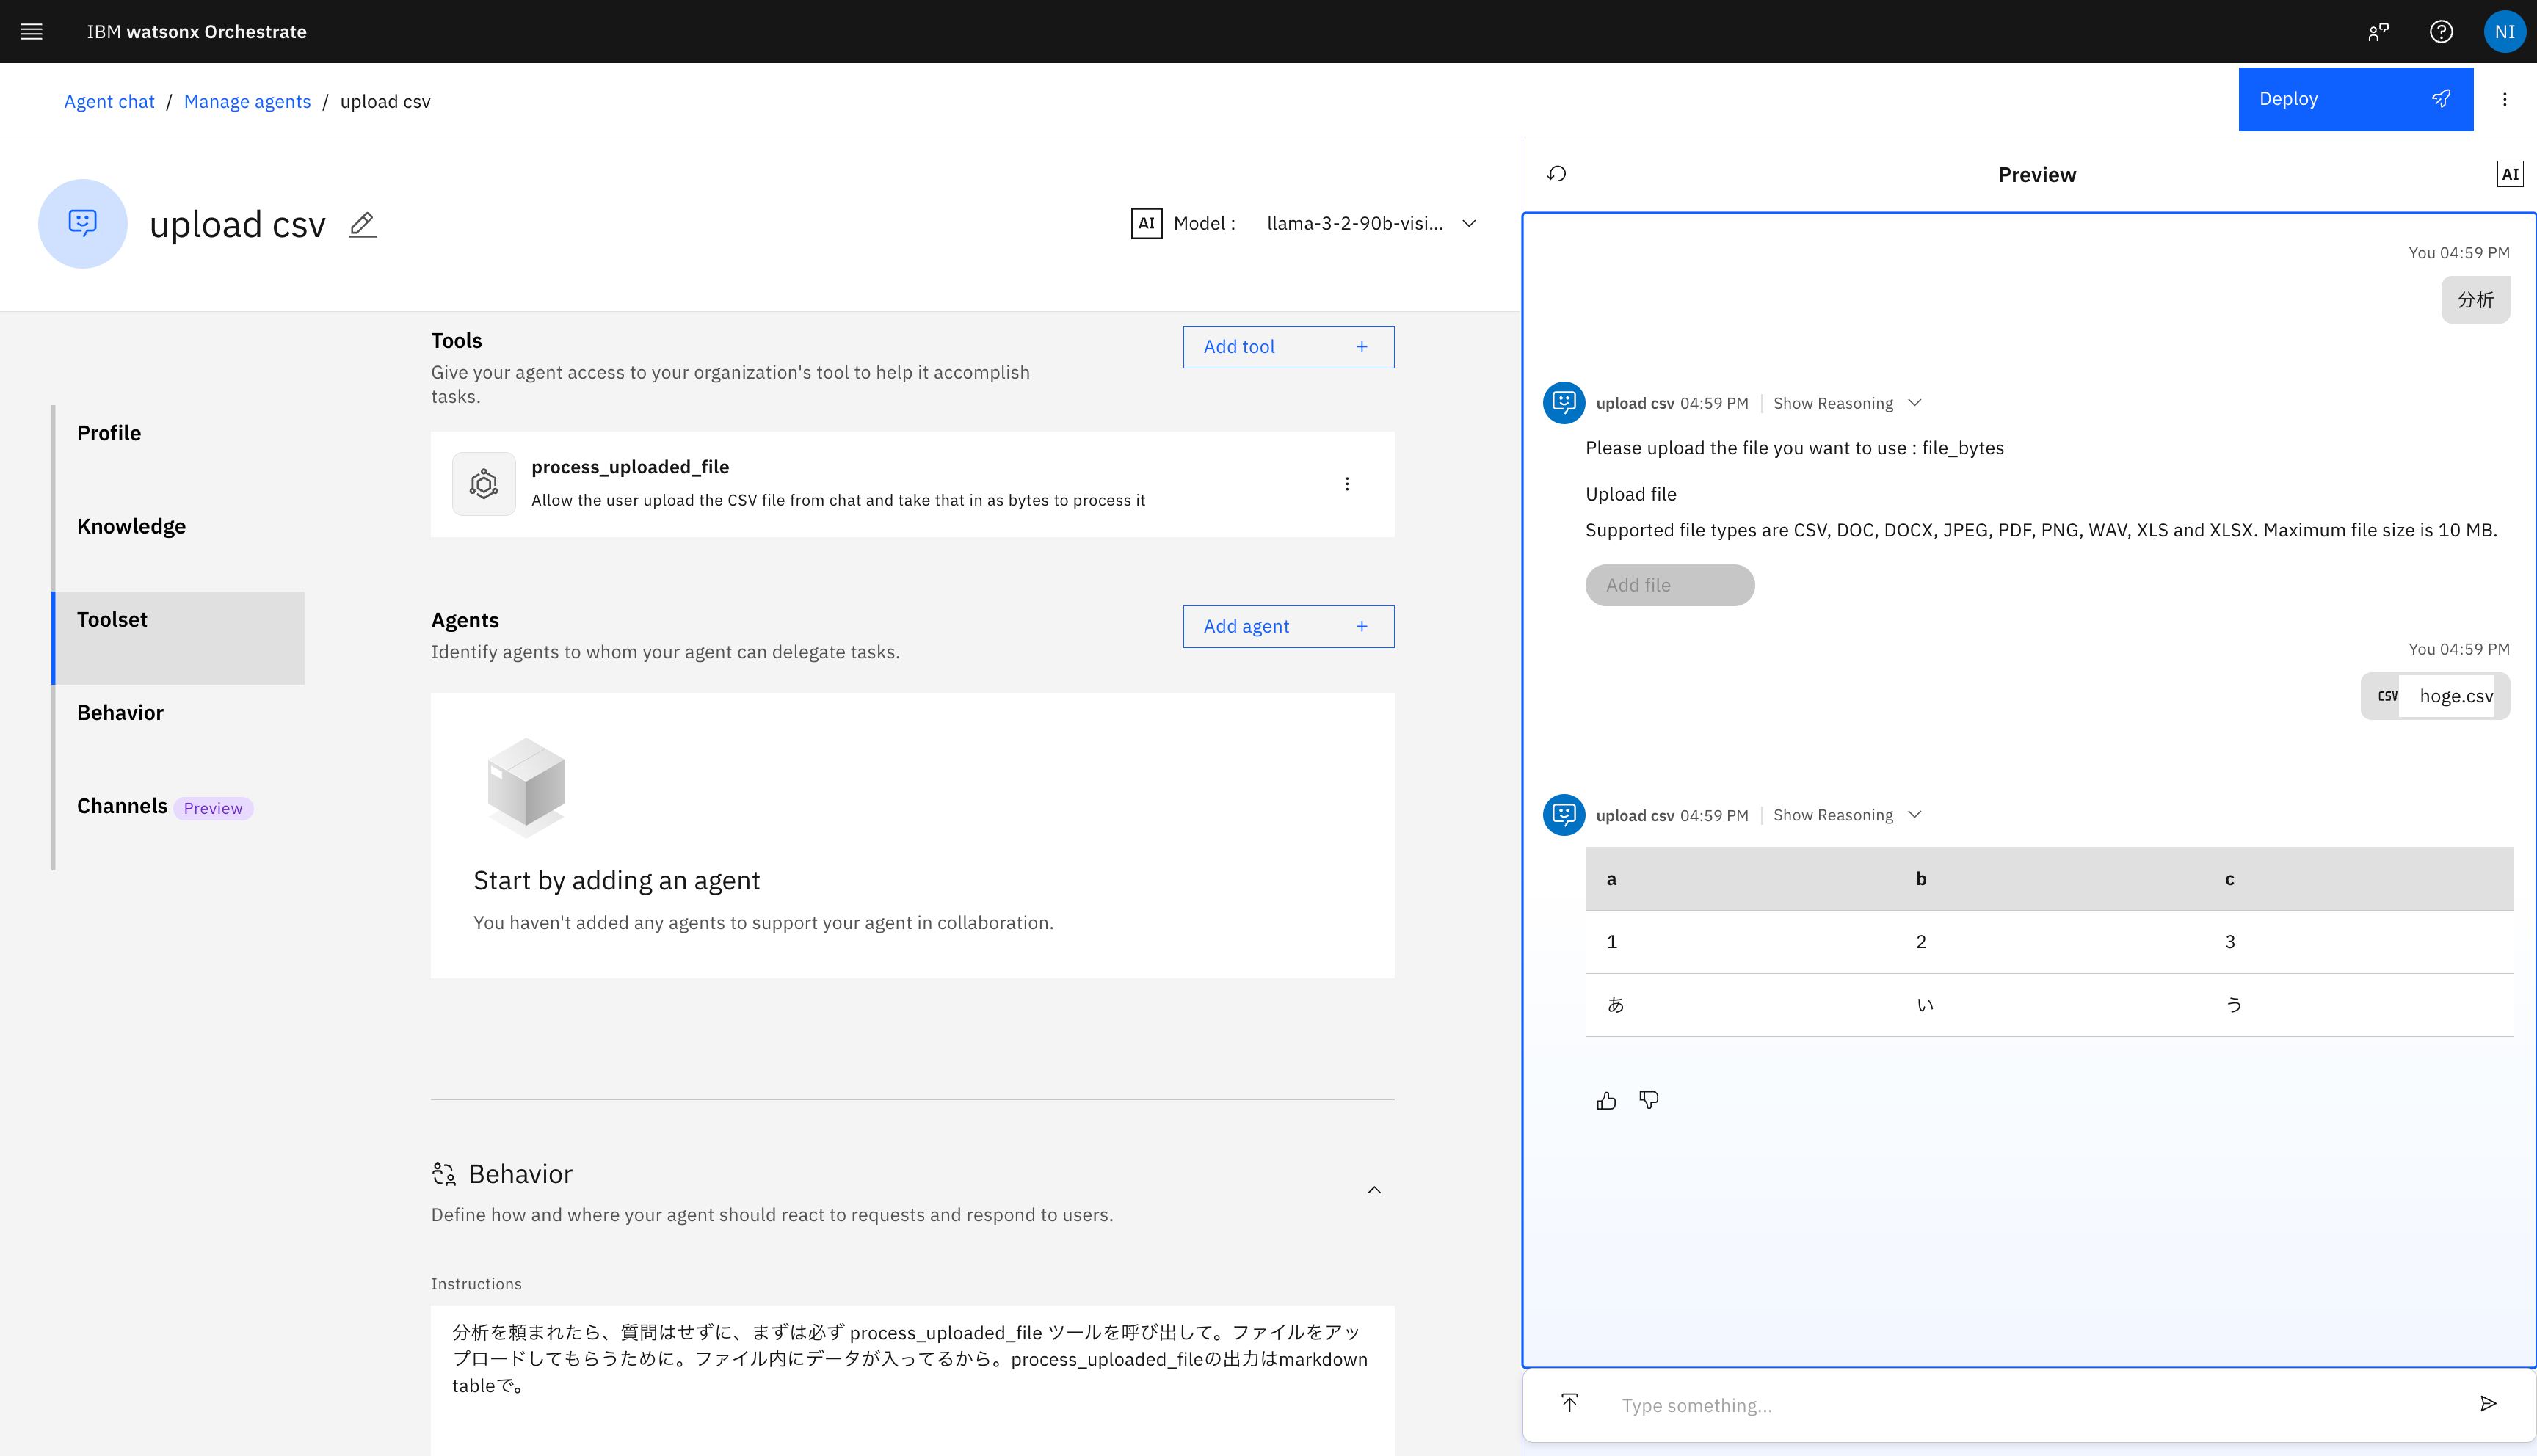This screenshot has height=1456, width=2537.
Task: Click the thumbs down feedback icon
Action: [x=1649, y=1100]
